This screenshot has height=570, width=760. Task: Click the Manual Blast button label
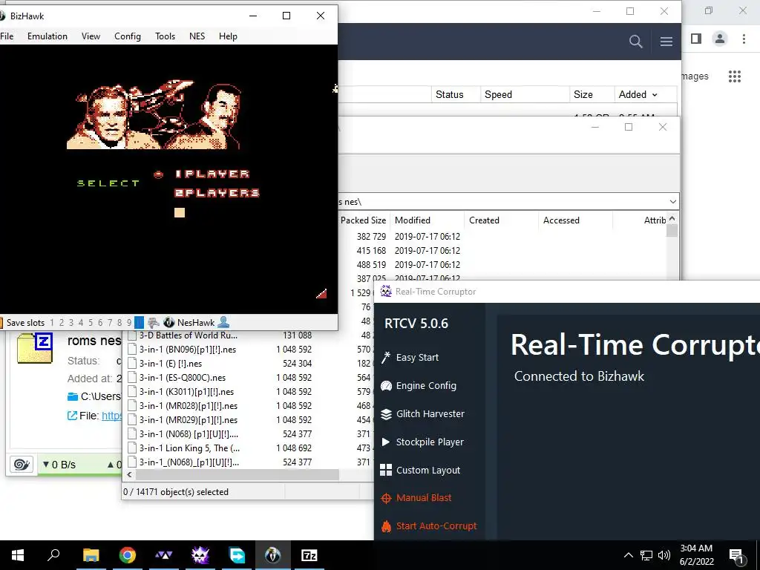pos(424,498)
